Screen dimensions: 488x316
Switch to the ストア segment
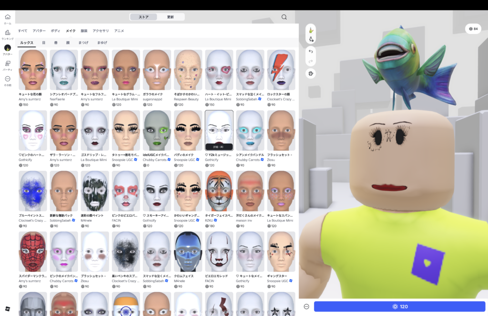(x=143, y=17)
